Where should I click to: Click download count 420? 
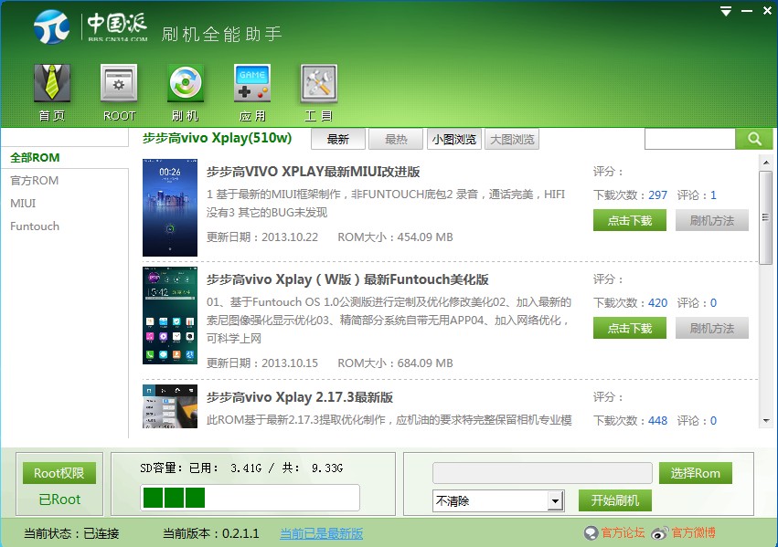click(x=657, y=303)
